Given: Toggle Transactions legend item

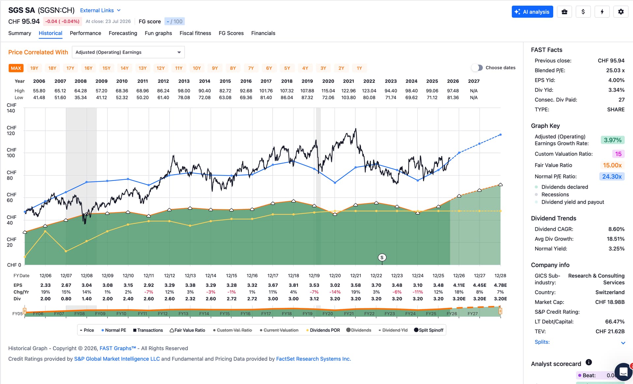Looking at the screenshot, I should pos(148,330).
